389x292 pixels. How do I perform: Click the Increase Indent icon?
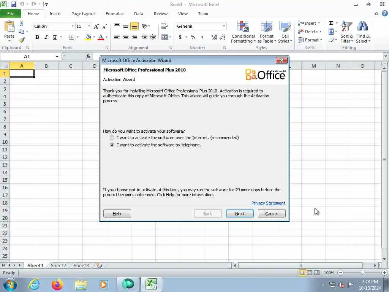coord(153,37)
